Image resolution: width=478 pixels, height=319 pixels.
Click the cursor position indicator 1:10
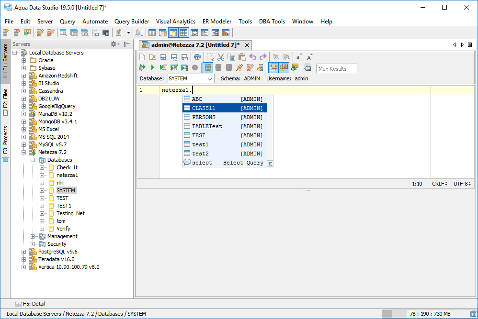click(417, 184)
